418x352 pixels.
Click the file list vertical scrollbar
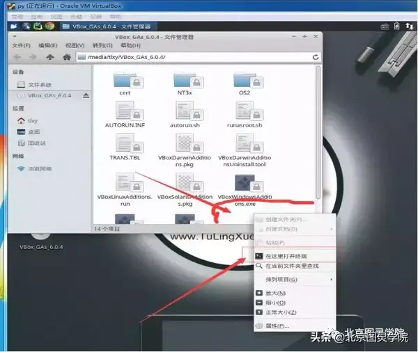click(x=318, y=131)
